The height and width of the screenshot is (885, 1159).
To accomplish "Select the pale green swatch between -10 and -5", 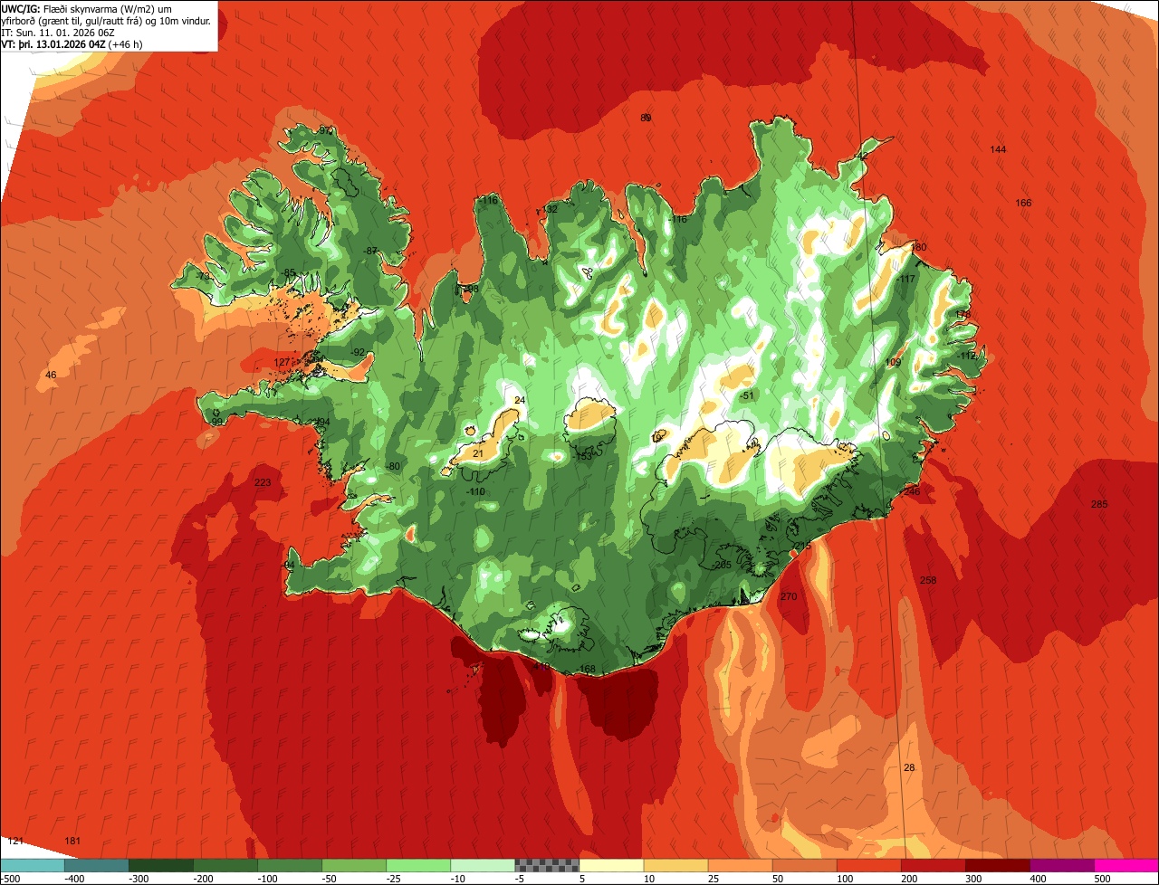I will (x=483, y=865).
